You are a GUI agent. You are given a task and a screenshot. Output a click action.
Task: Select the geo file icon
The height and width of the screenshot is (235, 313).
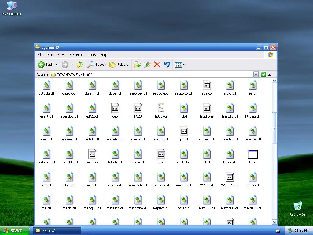(115, 108)
